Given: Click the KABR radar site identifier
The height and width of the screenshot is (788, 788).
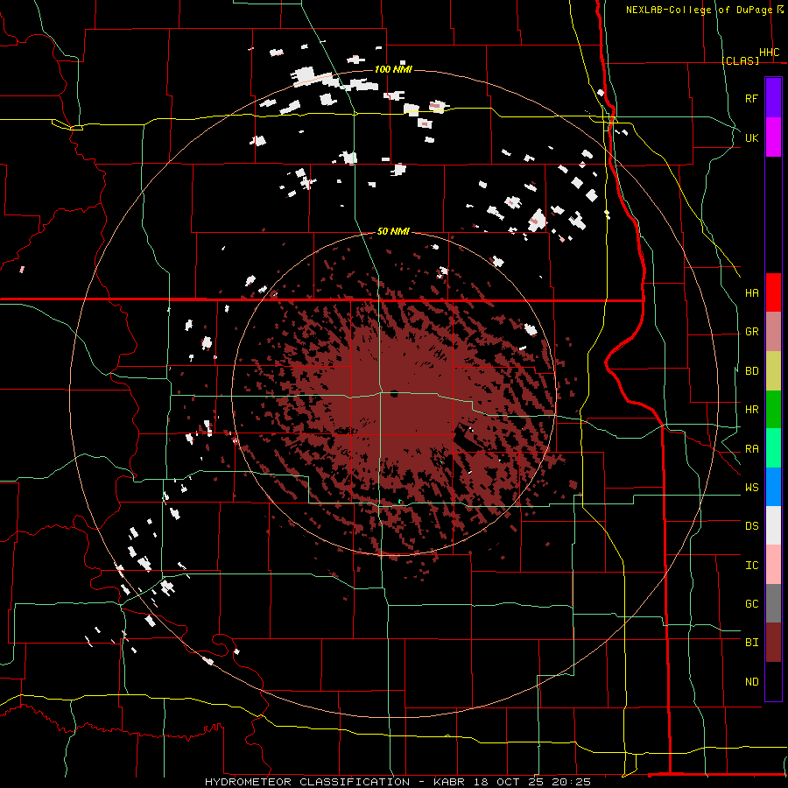Looking at the screenshot, I should (450, 782).
